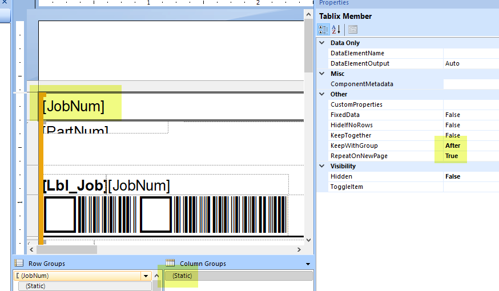Image resolution: width=499 pixels, height=291 pixels.
Task: Click the Auto value of DataElementOutput
Action: coord(452,63)
